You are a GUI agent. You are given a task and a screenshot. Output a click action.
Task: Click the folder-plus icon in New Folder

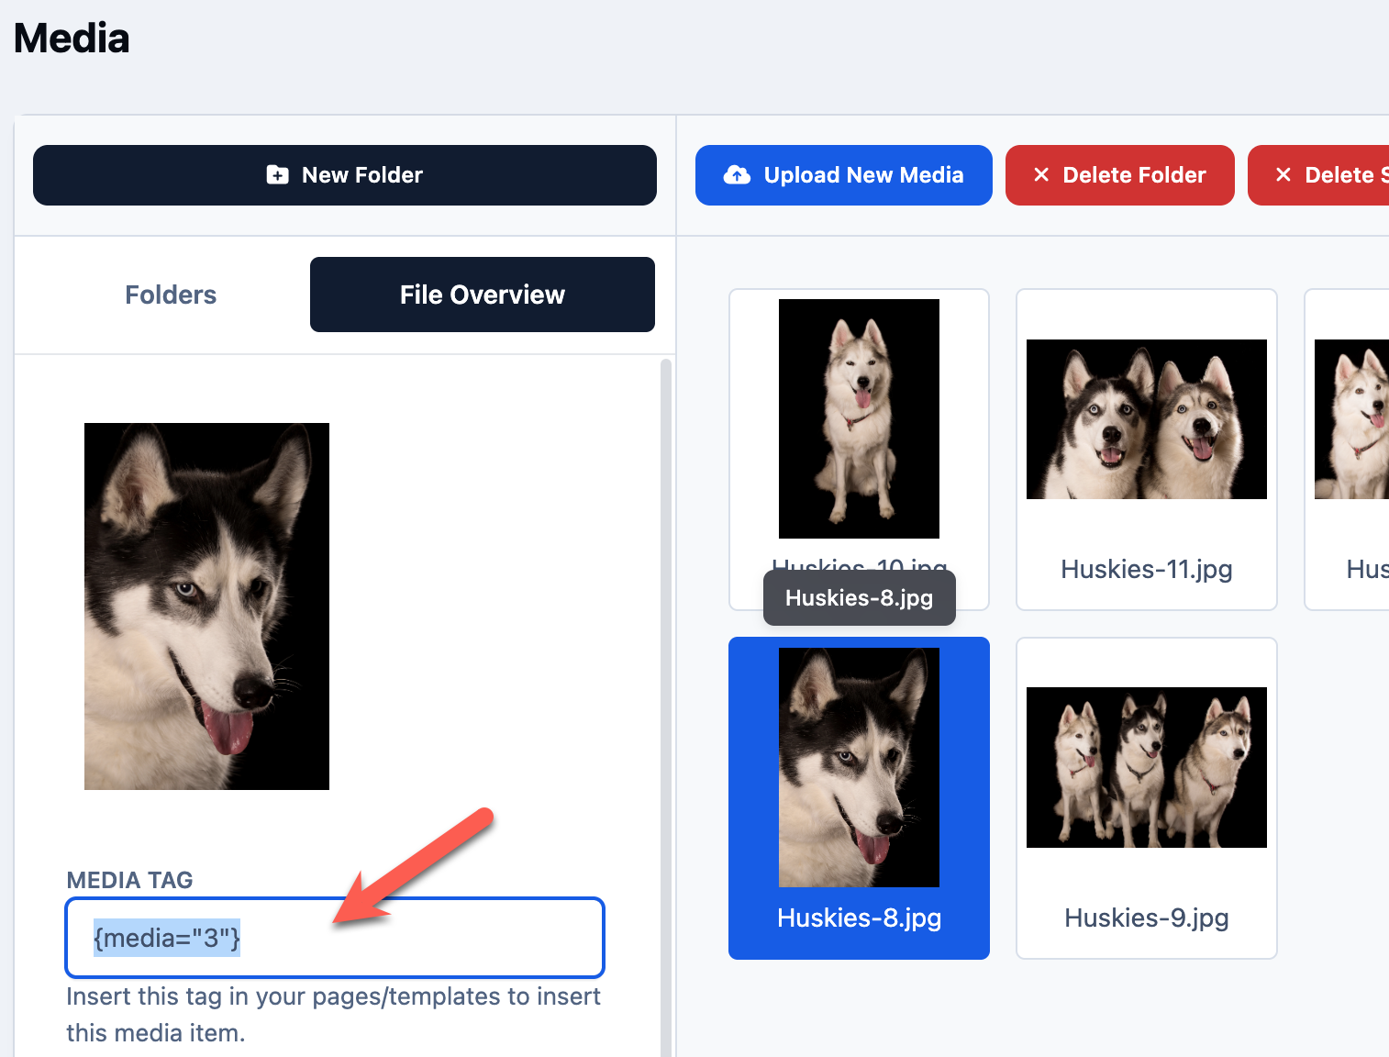pyautogui.click(x=277, y=174)
